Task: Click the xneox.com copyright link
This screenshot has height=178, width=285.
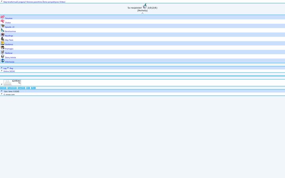Action: pos(9,95)
